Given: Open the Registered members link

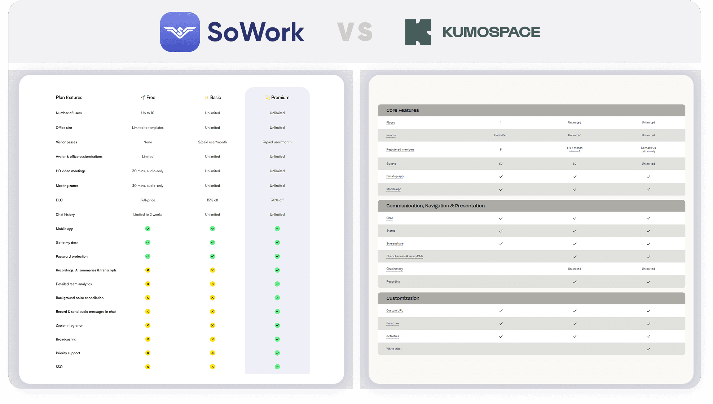Looking at the screenshot, I should coord(400,150).
